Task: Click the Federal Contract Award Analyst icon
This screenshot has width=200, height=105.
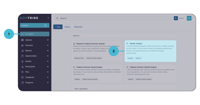Action: pos(74,67)
